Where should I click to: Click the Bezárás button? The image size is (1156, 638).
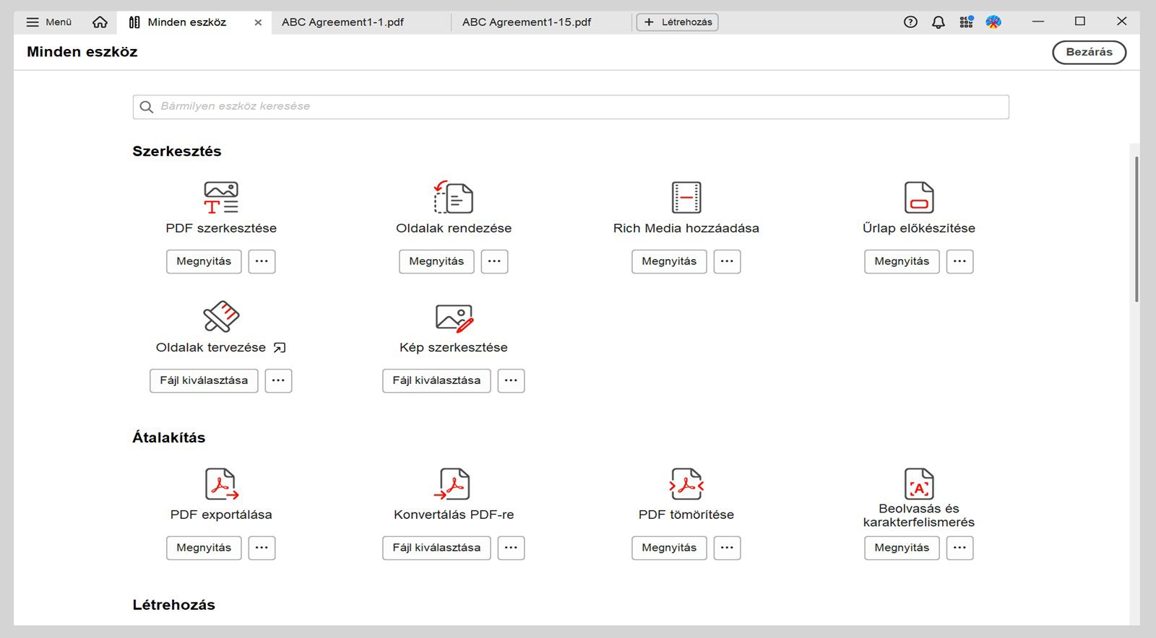[x=1089, y=52]
